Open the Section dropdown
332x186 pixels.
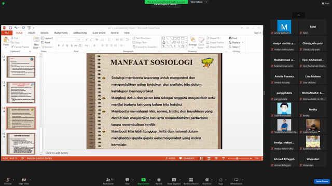coord(47,47)
